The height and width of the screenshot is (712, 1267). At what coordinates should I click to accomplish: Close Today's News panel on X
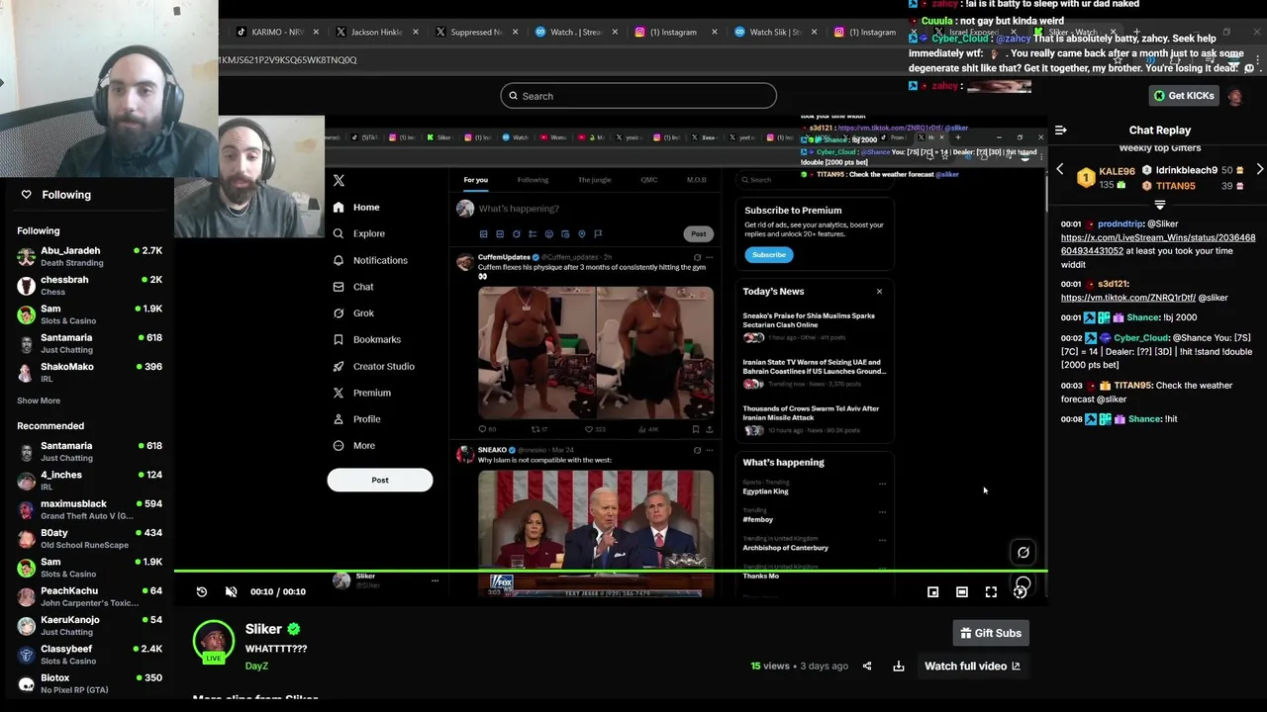point(879,291)
